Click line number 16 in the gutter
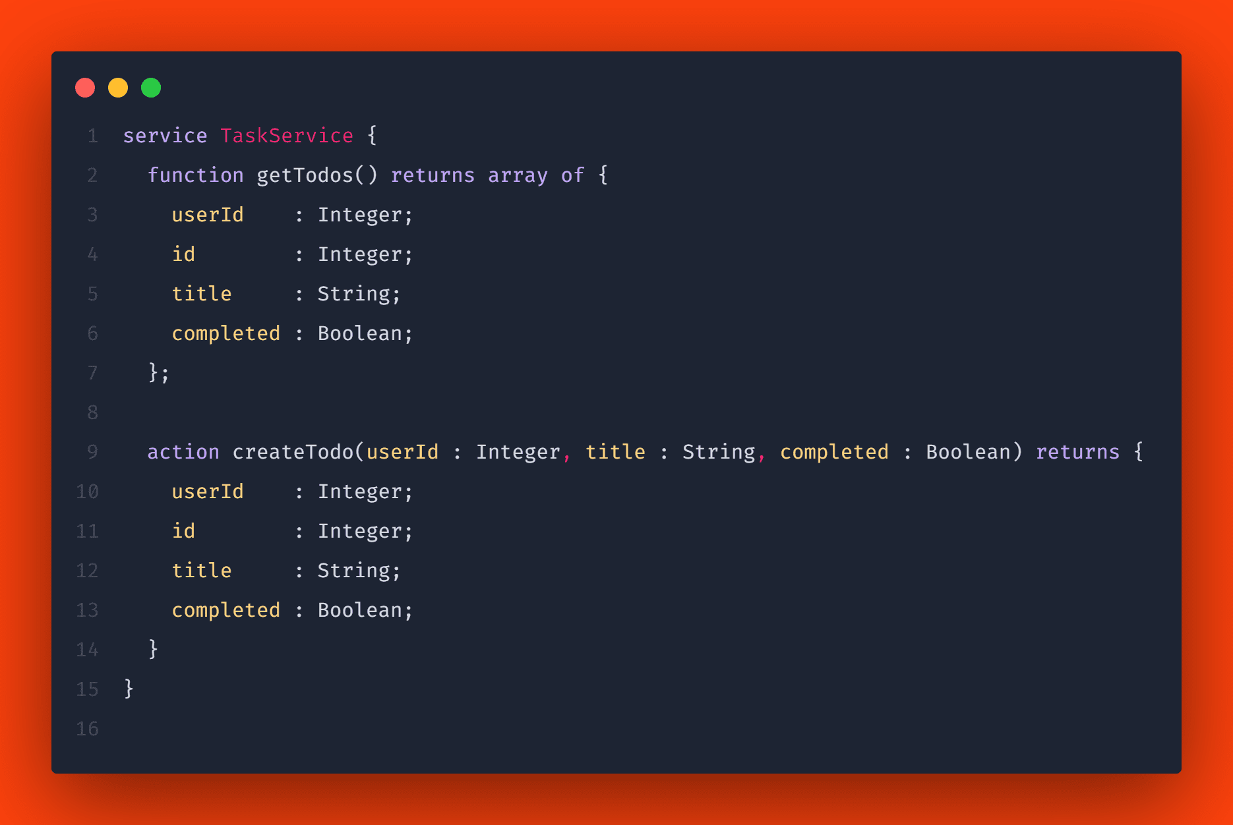Image resolution: width=1233 pixels, height=825 pixels. [x=87, y=729]
